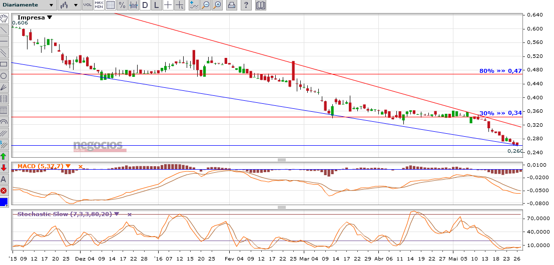This screenshot has height=265, width=554.
Task: Open the Stochastic Slow settings dropdown
Action: coord(117,214)
